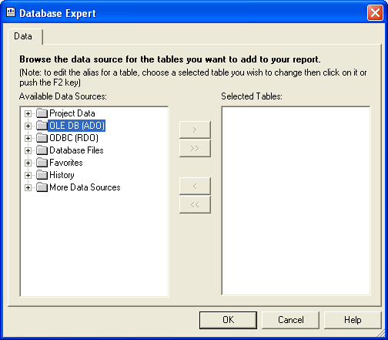Expand the Database Files tree node
Viewport: 388px width, 340px height.
pyautogui.click(x=28, y=150)
